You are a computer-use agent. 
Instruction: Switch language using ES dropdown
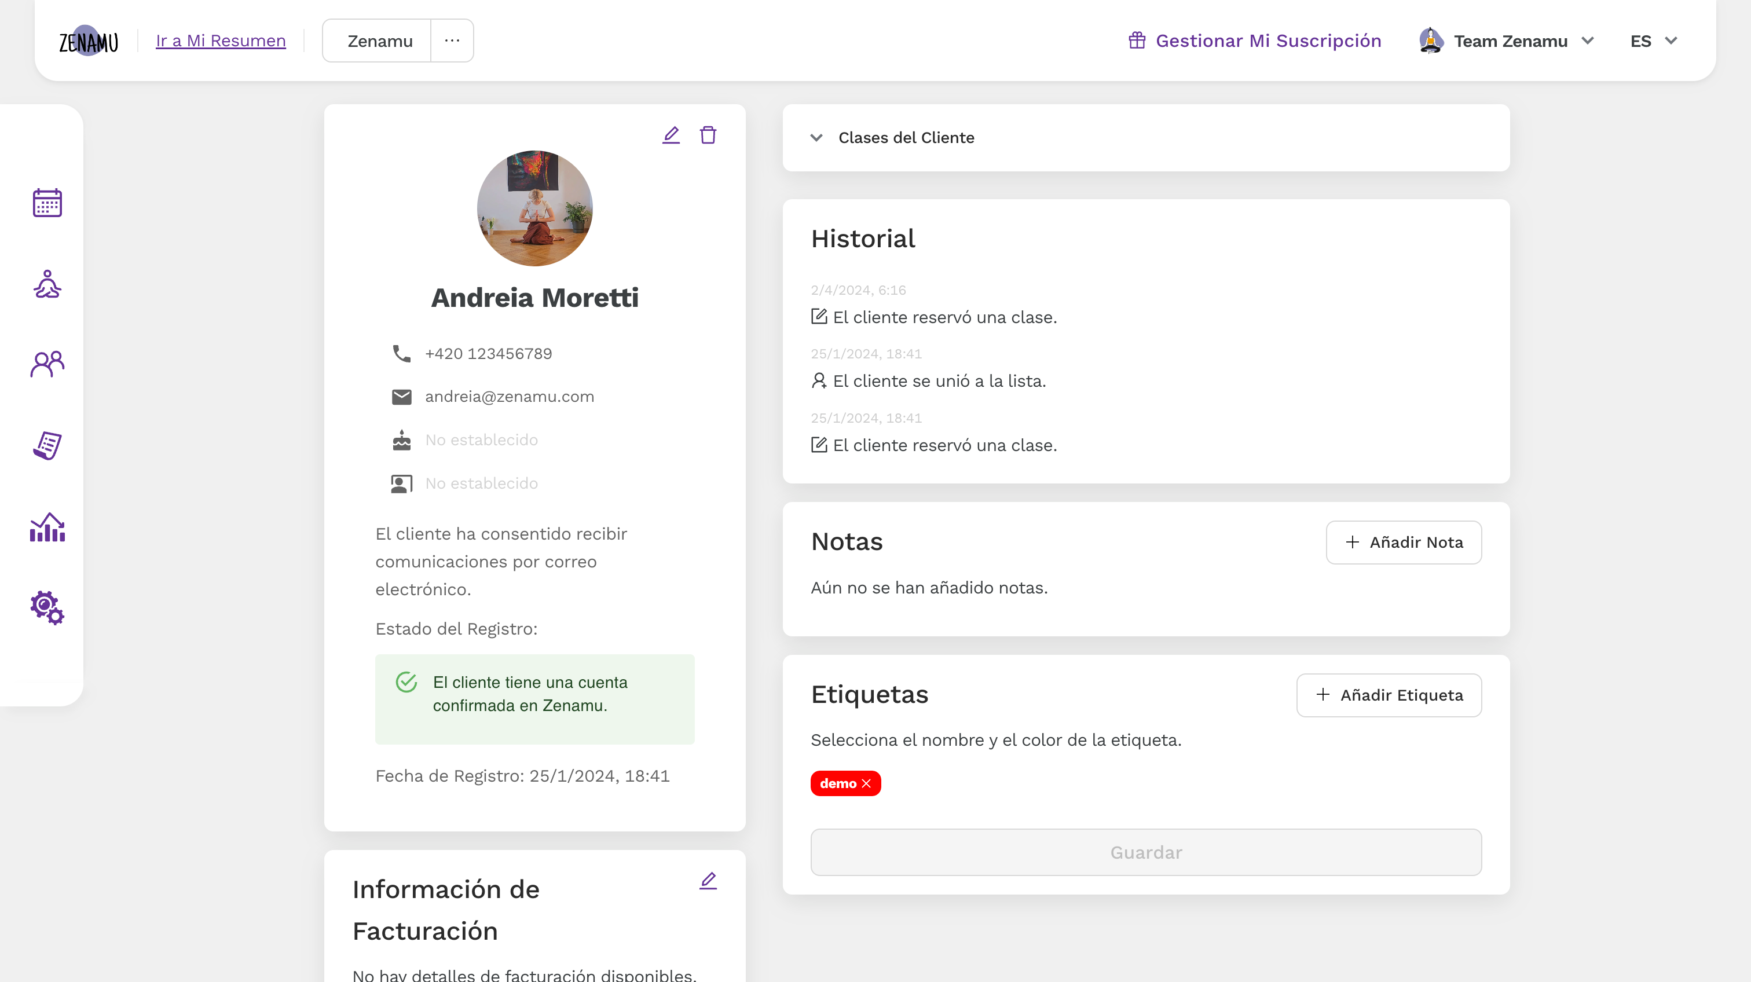(x=1654, y=40)
